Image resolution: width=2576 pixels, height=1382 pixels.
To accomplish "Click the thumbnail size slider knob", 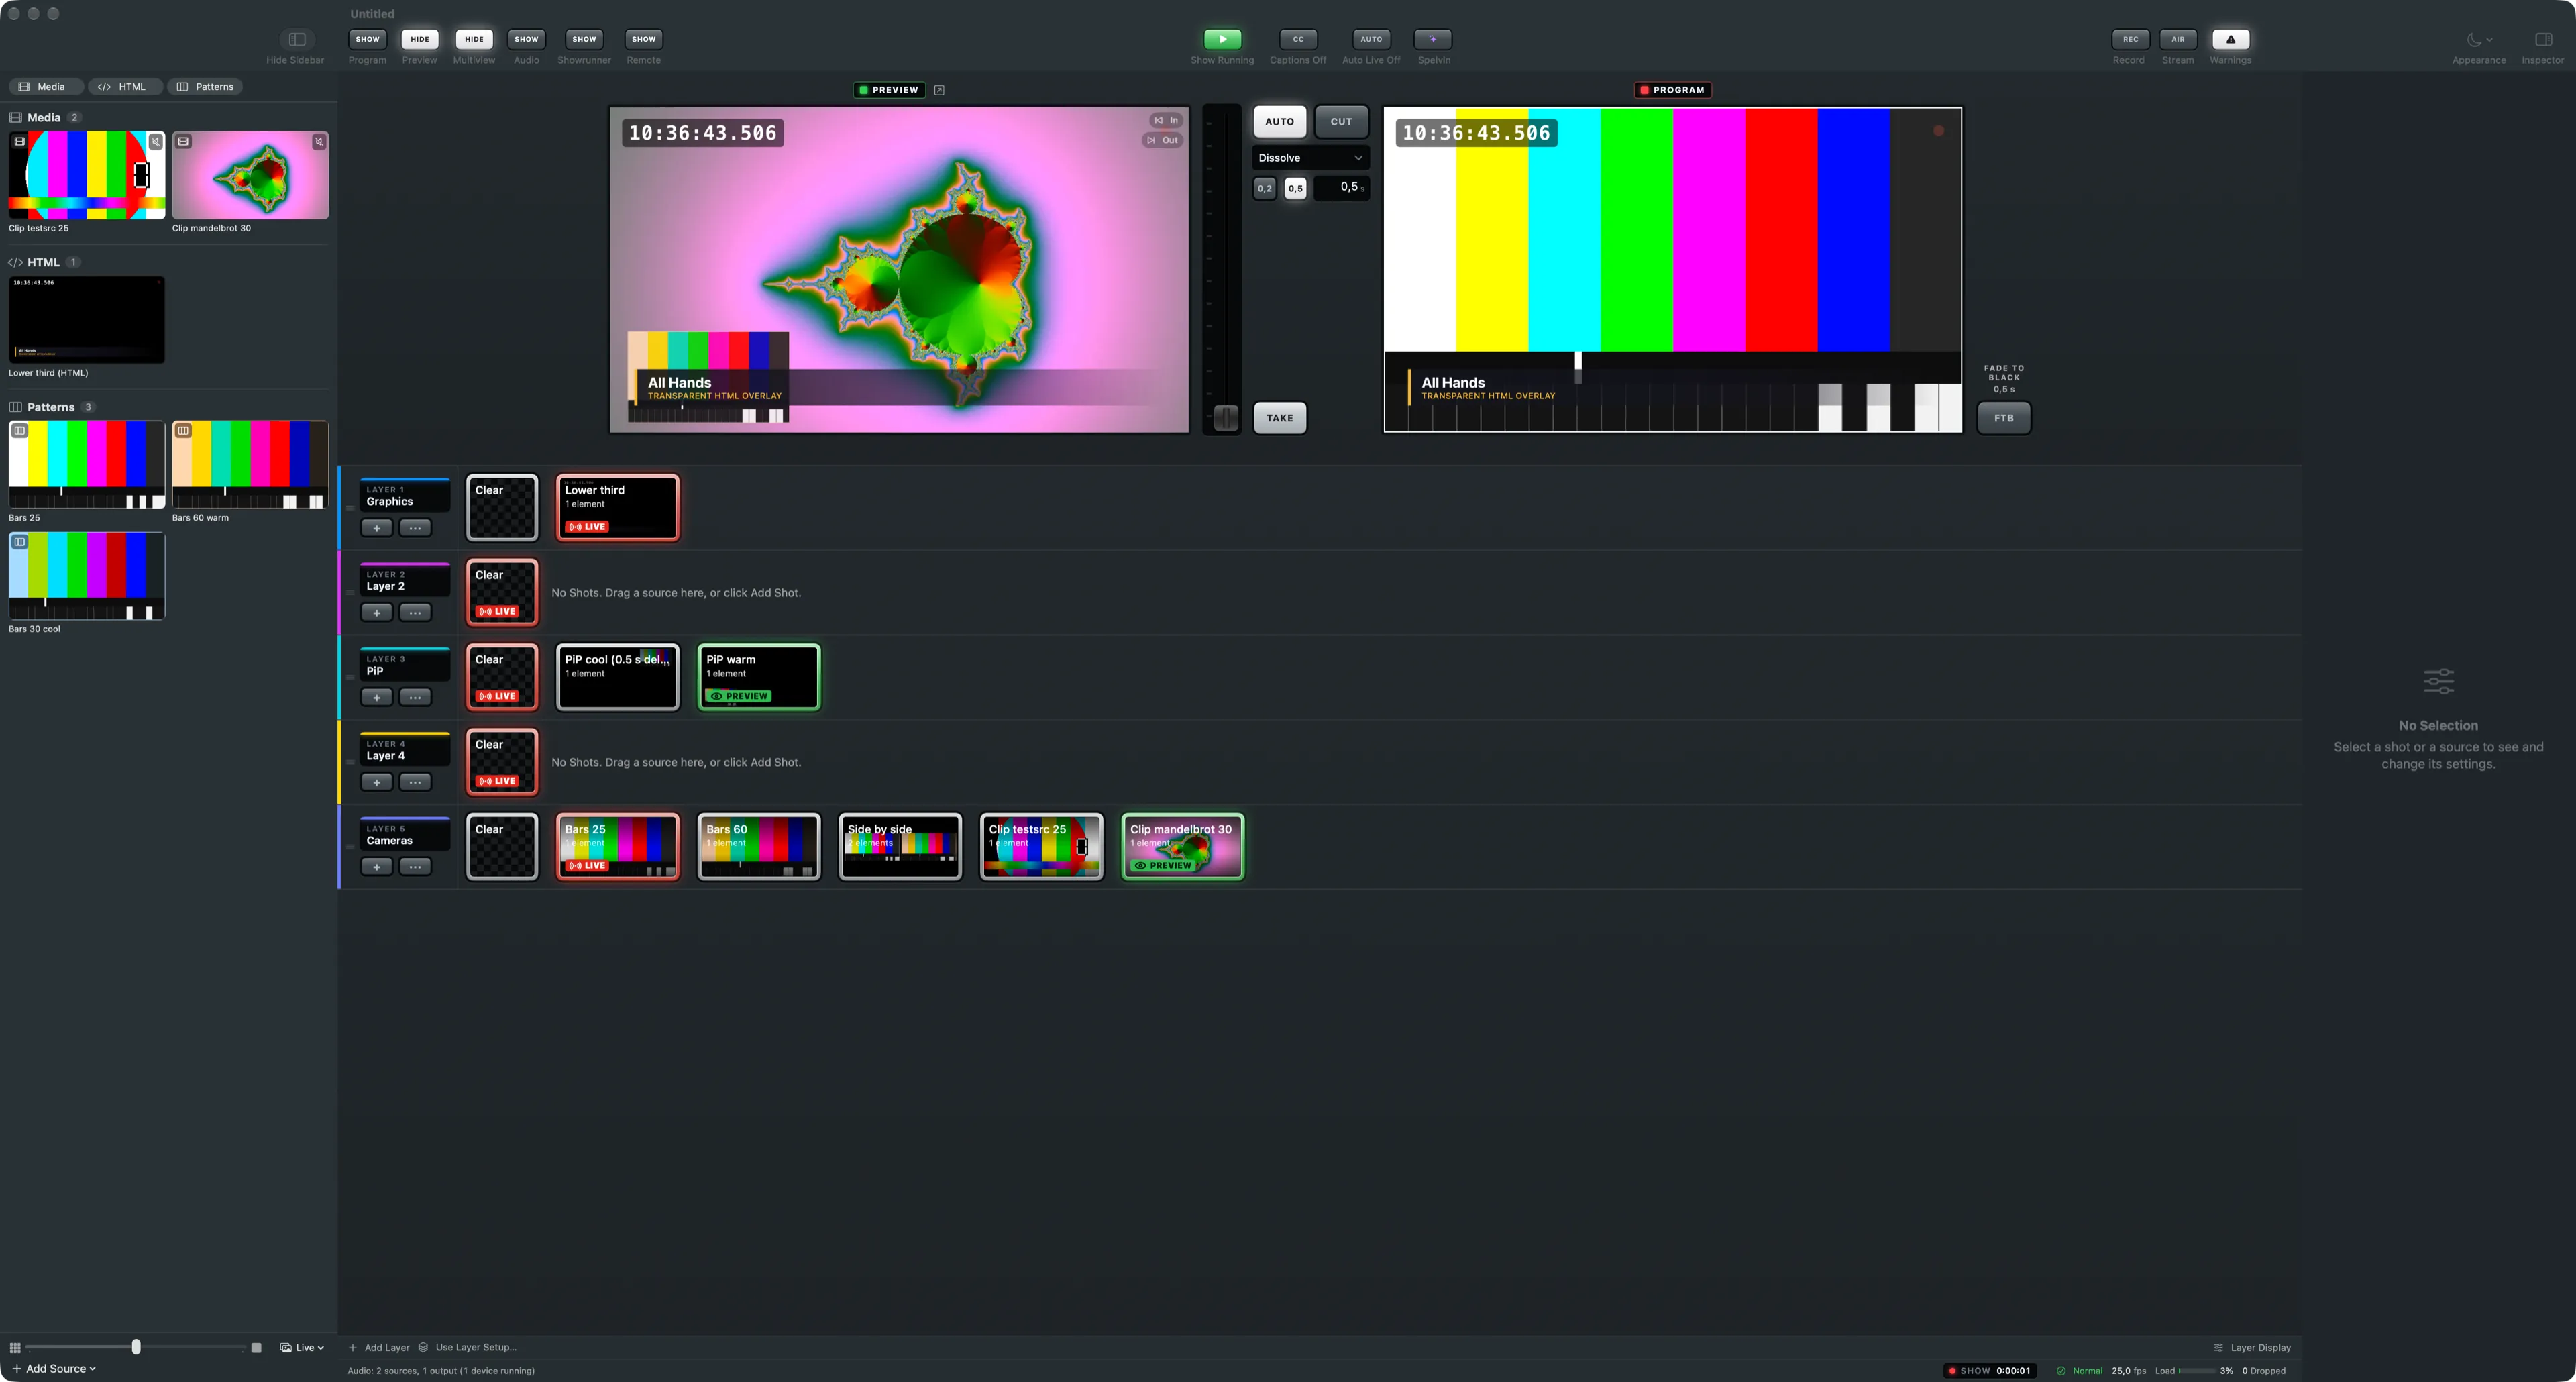I will point(136,1347).
